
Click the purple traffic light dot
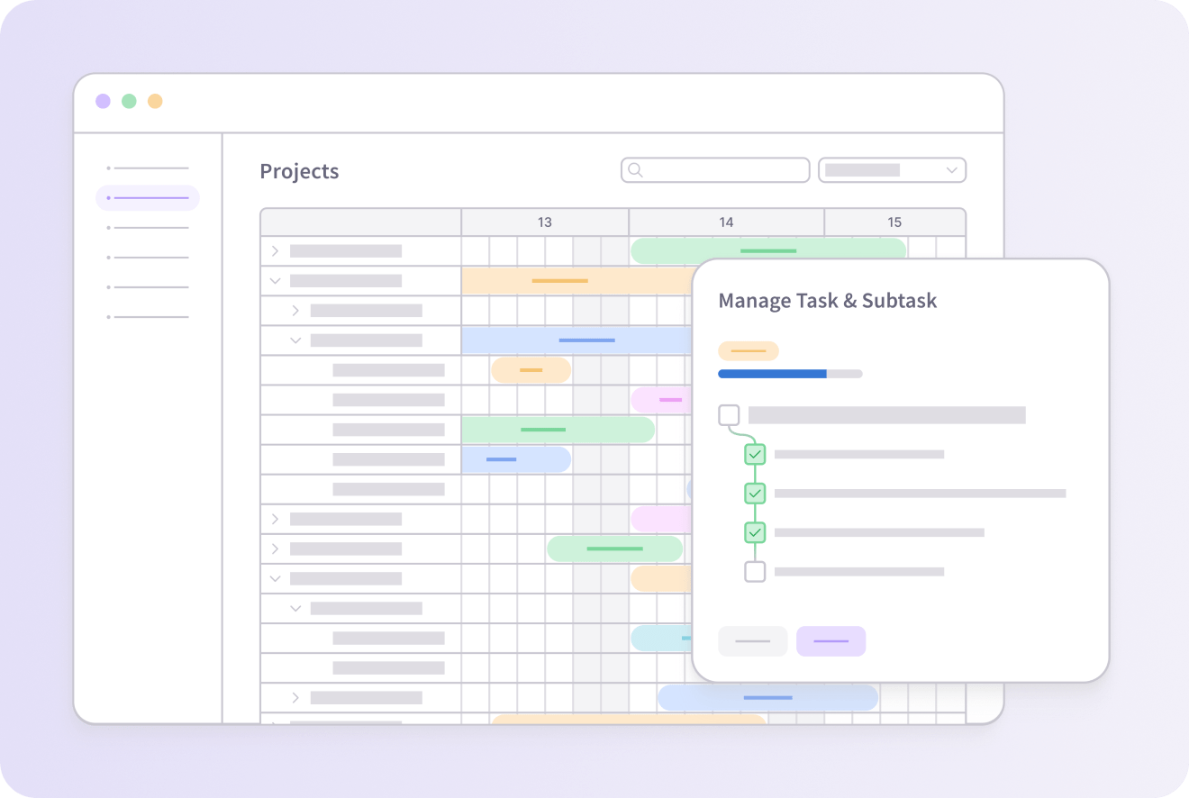click(x=103, y=101)
